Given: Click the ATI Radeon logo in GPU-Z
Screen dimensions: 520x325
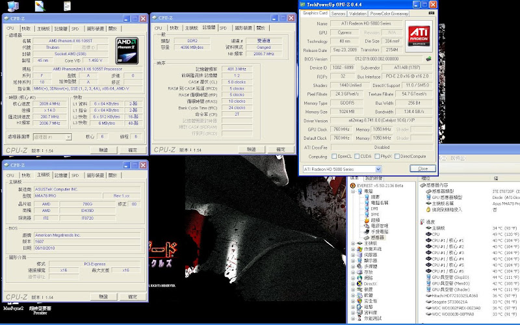Looking at the screenshot, I should [419, 36].
